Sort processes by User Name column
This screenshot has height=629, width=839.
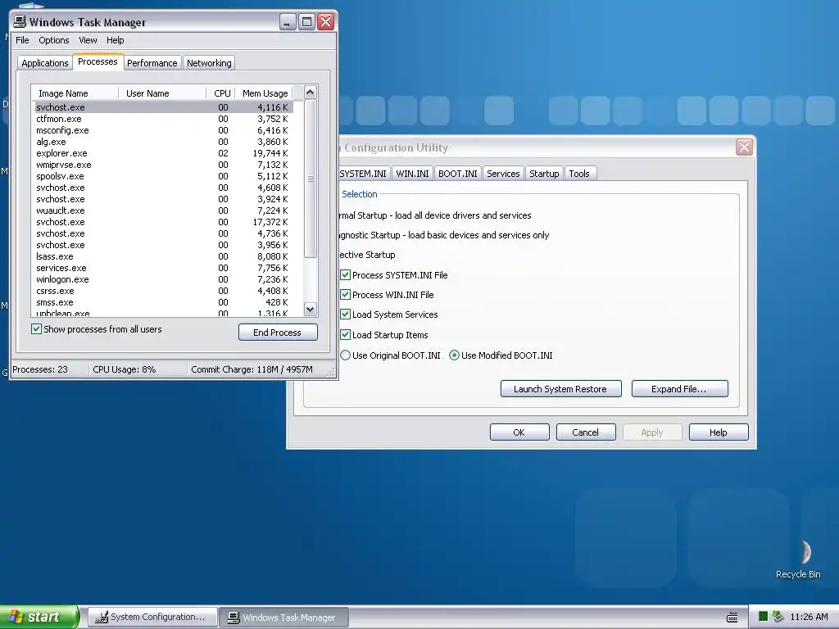tap(162, 93)
